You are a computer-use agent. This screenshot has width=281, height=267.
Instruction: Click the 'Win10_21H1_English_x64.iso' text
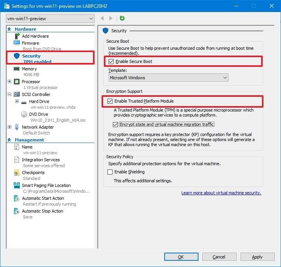58,120
